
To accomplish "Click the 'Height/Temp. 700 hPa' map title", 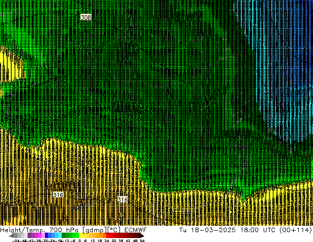I will (x=39, y=230).
